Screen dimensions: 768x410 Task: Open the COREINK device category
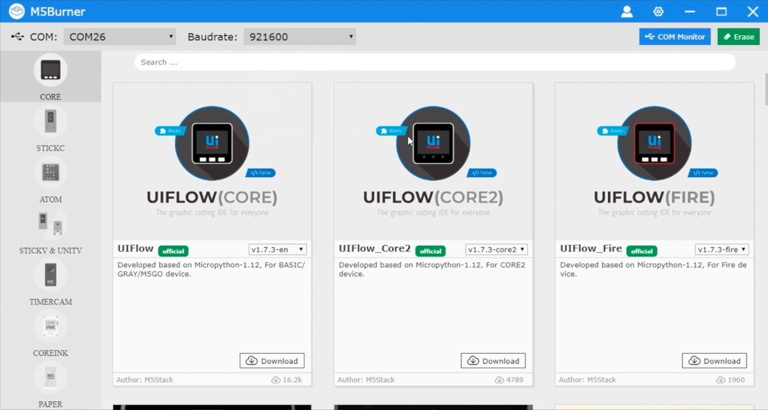[50, 327]
